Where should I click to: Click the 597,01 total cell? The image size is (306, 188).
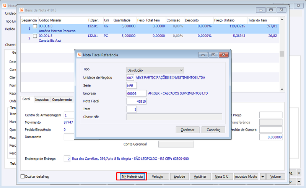pos(272,26)
